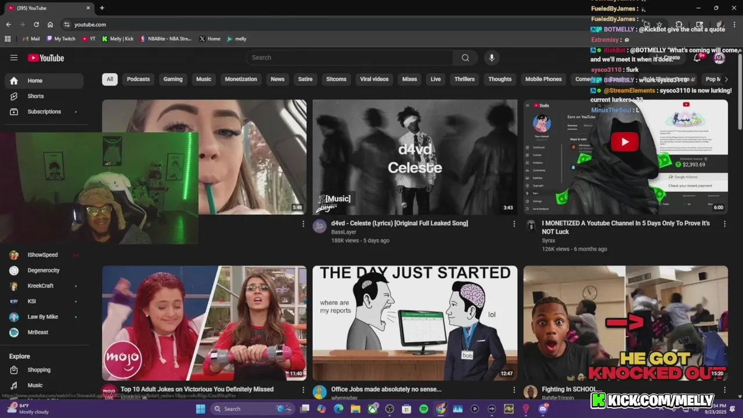The width and height of the screenshot is (743, 418).
Task: Open the YouTube hamburger guide menu
Action: pyautogui.click(x=14, y=57)
